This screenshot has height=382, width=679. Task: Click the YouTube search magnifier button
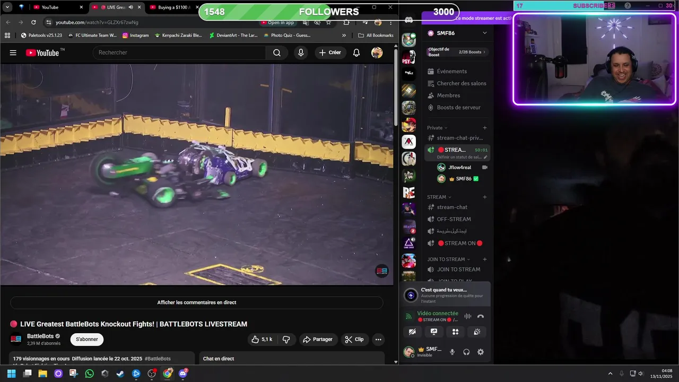277,53
